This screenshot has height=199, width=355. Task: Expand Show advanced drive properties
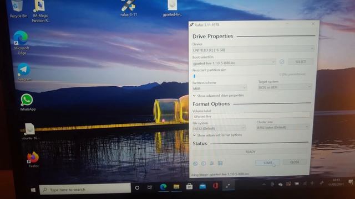coord(219,96)
